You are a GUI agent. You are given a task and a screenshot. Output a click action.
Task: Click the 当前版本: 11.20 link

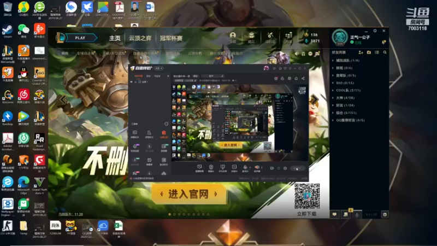(70, 214)
